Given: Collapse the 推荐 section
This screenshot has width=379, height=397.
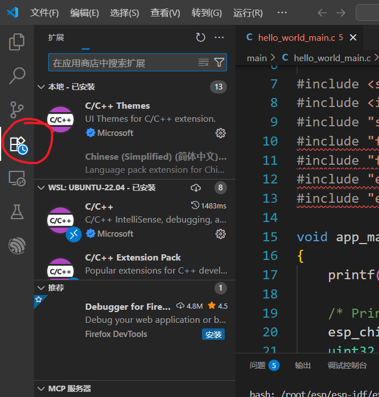Looking at the screenshot, I should 41,288.
